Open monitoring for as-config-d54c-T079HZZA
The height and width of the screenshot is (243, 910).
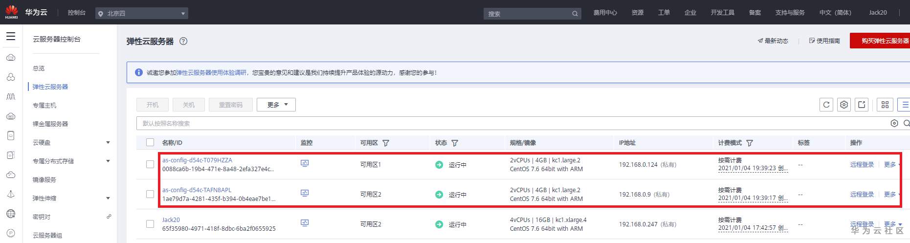point(305,163)
